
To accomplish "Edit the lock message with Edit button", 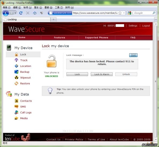I will point(133,55).
